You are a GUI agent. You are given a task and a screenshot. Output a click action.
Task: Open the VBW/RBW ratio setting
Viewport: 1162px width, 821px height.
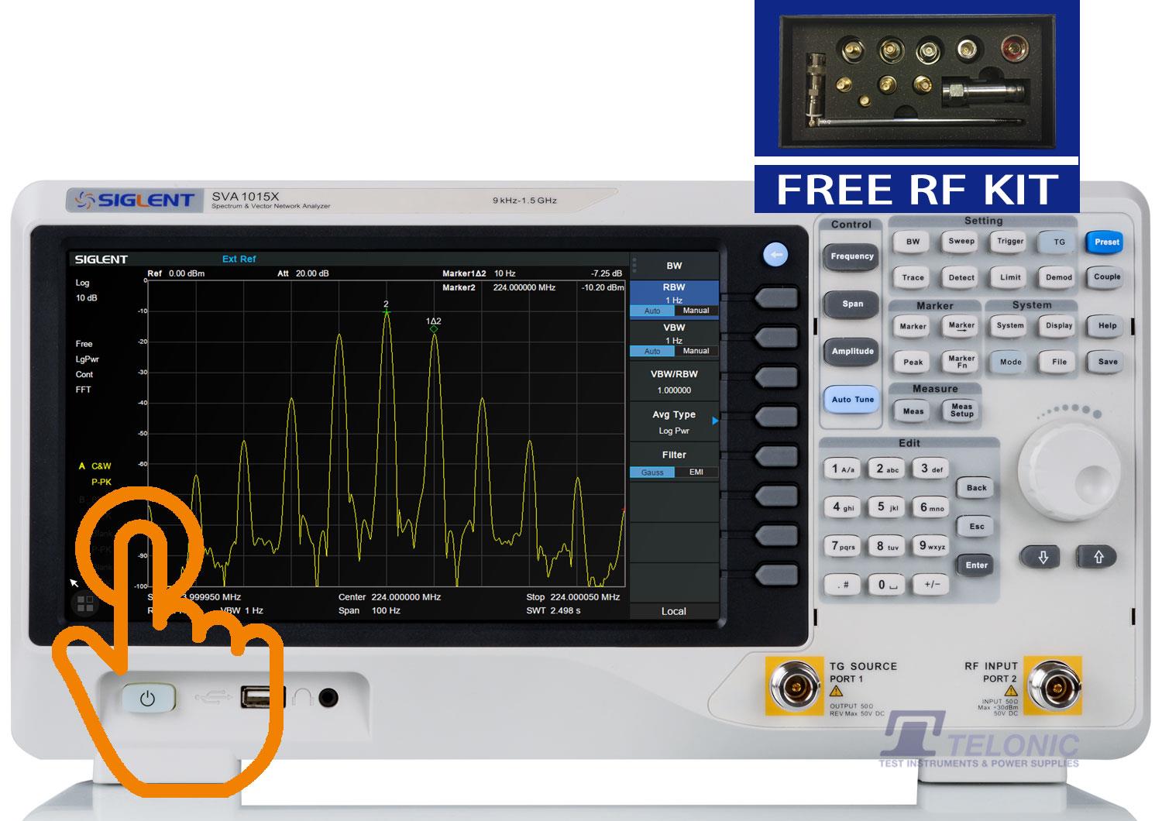(x=674, y=381)
